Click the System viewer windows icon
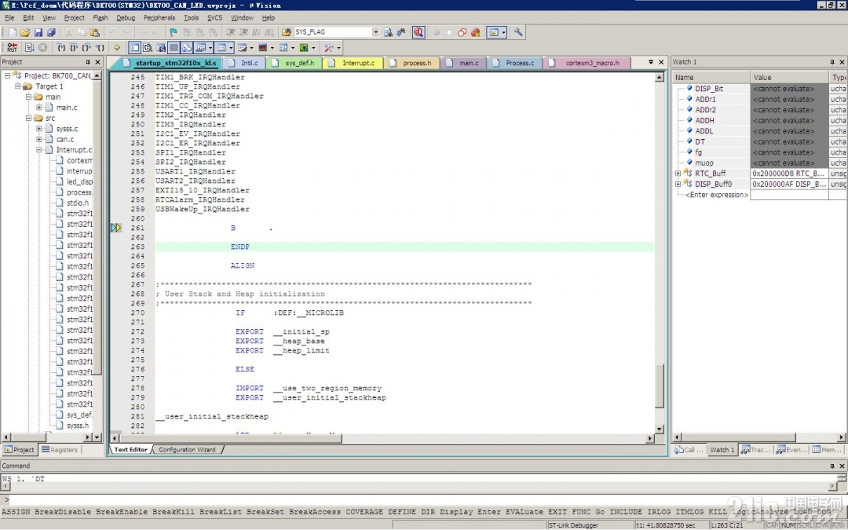848x530 pixels. pyautogui.click(x=304, y=48)
